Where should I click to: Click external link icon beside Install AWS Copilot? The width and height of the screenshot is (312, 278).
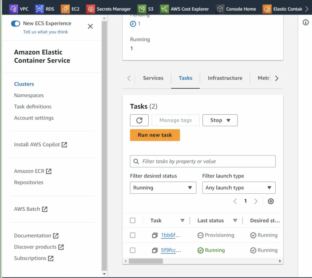click(64, 145)
